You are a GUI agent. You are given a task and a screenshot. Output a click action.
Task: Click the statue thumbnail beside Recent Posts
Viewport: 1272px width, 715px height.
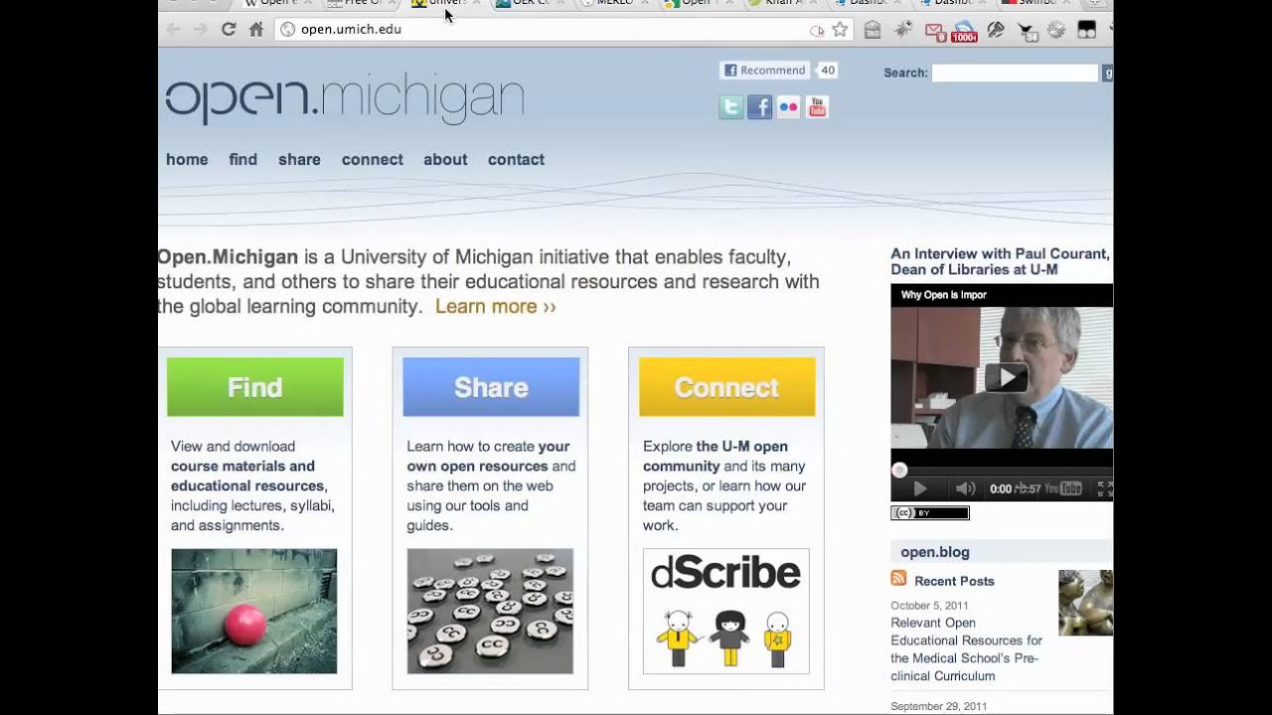pyautogui.click(x=1085, y=603)
